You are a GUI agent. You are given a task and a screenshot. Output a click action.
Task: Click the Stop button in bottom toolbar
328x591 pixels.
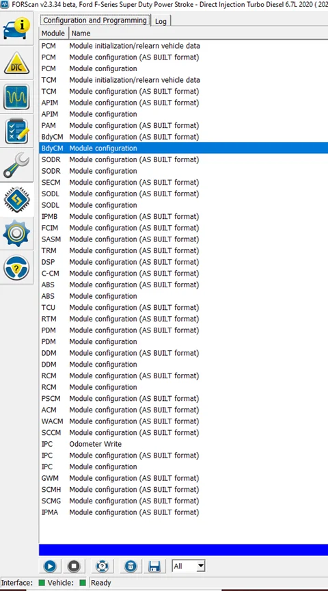pos(74,566)
